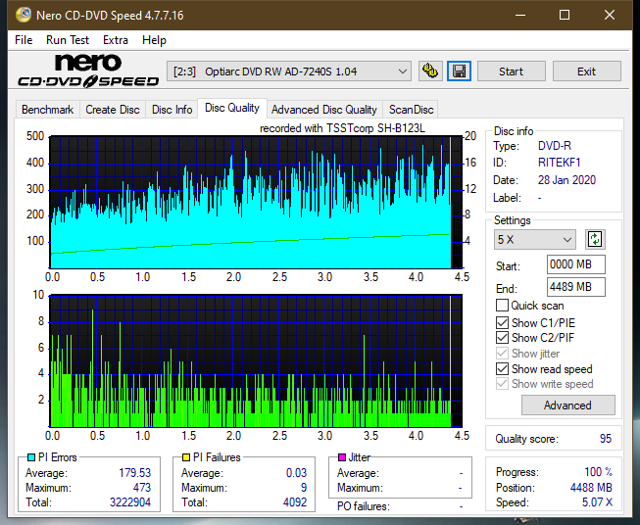Minimize the Nero CD-DVD Speed window
Image resolution: width=640 pixels, height=525 pixels.
[520, 15]
